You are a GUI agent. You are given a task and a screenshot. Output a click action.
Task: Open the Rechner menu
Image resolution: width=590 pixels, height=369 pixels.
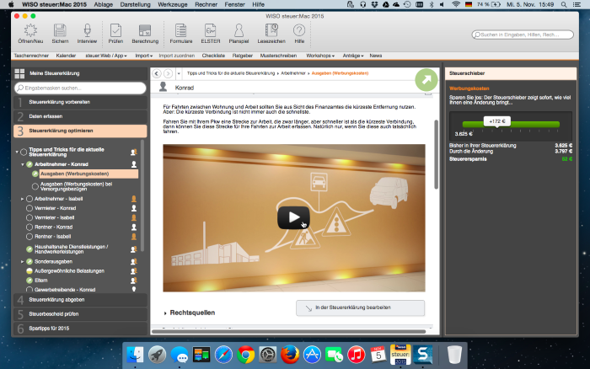pos(206,4)
